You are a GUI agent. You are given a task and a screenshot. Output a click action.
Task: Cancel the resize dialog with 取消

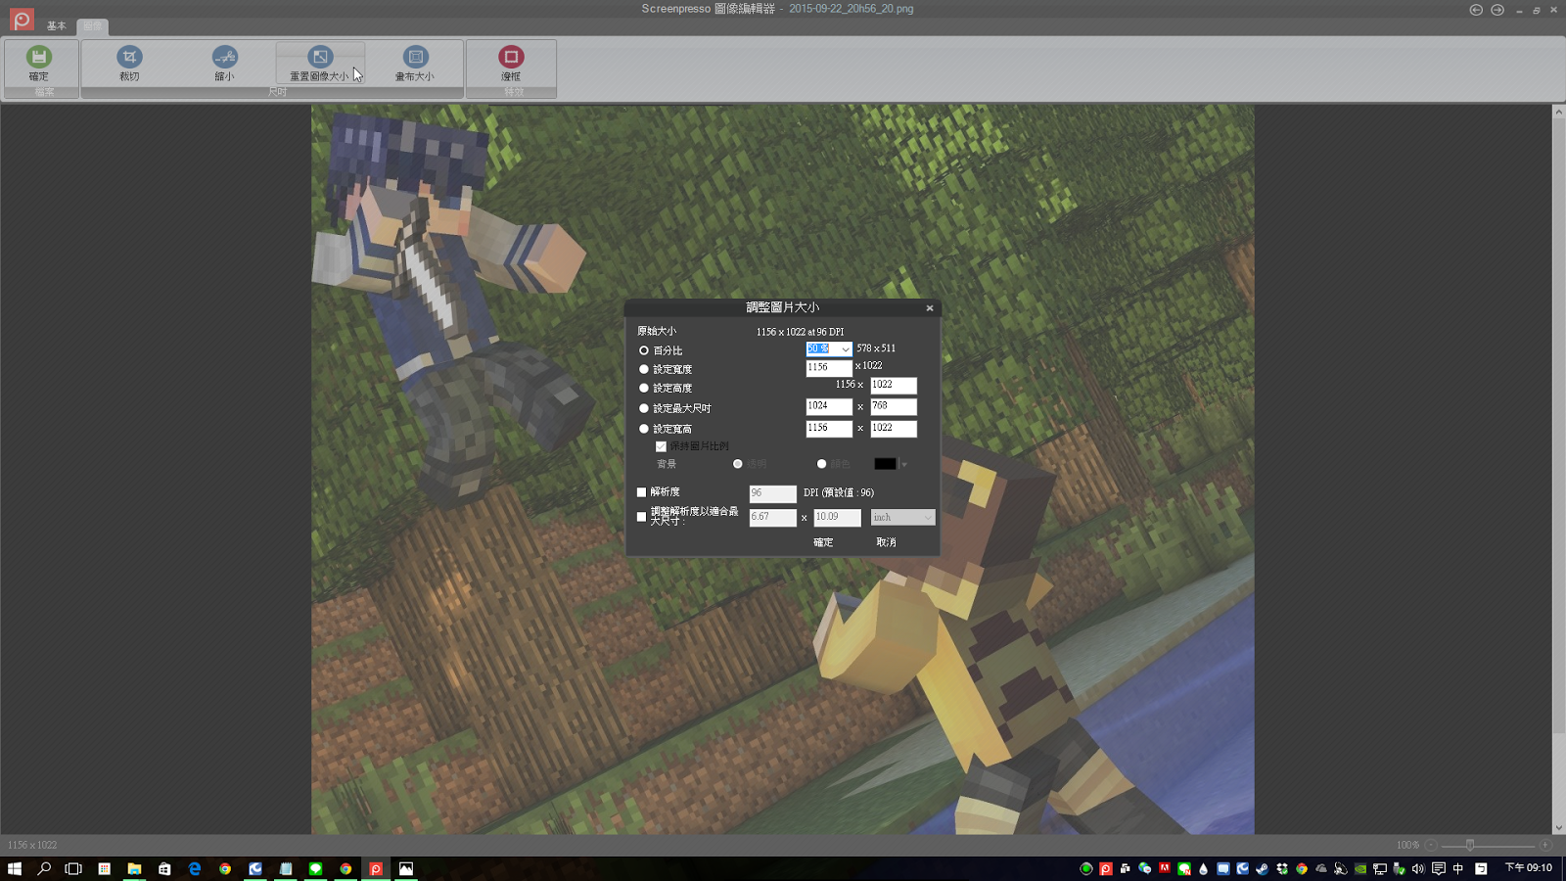tap(886, 542)
